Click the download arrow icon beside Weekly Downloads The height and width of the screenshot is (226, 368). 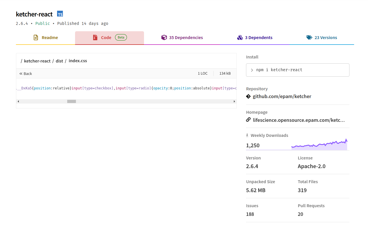coord(247,135)
